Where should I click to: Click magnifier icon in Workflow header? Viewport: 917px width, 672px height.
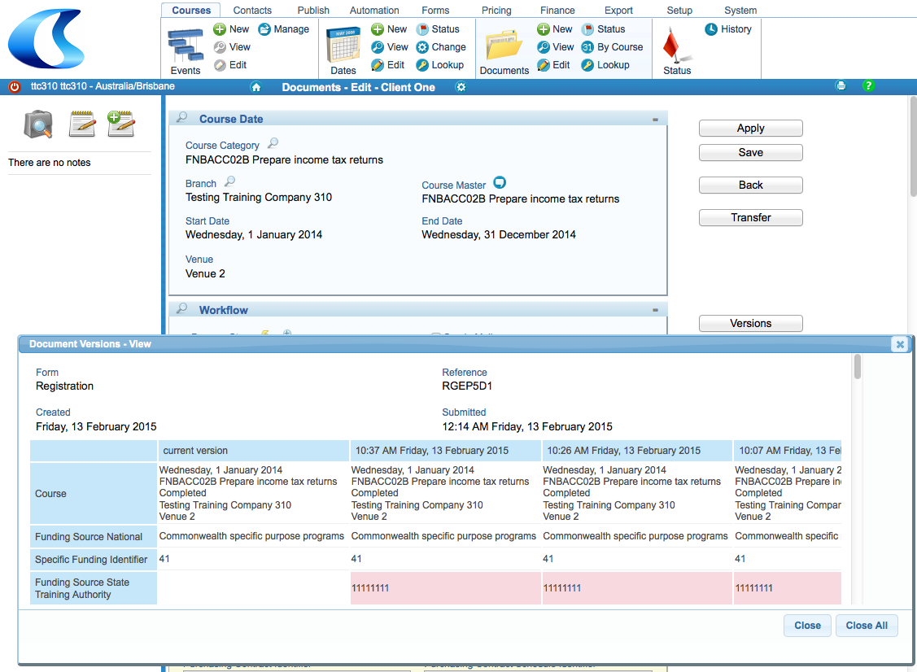pyautogui.click(x=182, y=308)
